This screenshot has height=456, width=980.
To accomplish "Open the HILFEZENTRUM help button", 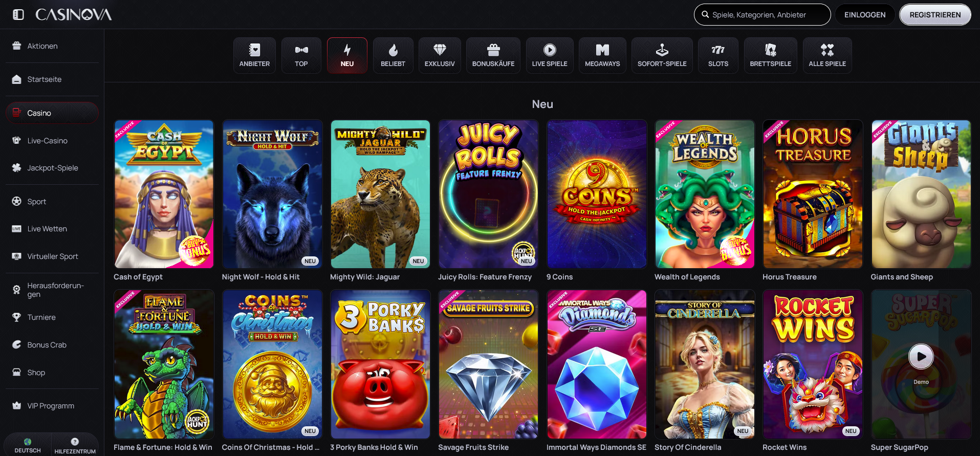I will click(75, 445).
